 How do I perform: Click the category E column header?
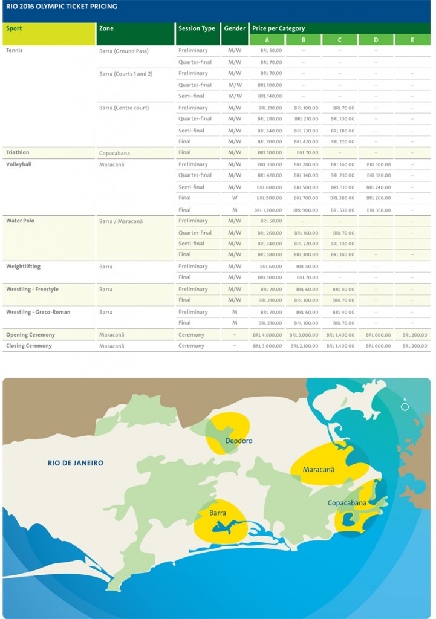(x=412, y=41)
